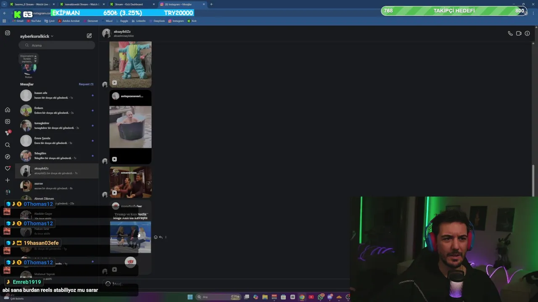Open conversation information icon
538x302 pixels.
pos(527,34)
